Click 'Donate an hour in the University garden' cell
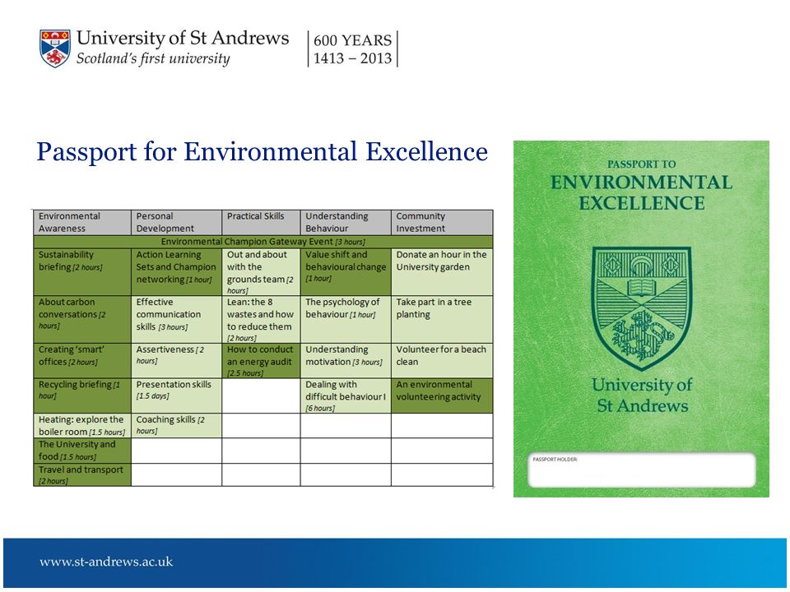Screen dimensions: 790x592 pos(442,272)
